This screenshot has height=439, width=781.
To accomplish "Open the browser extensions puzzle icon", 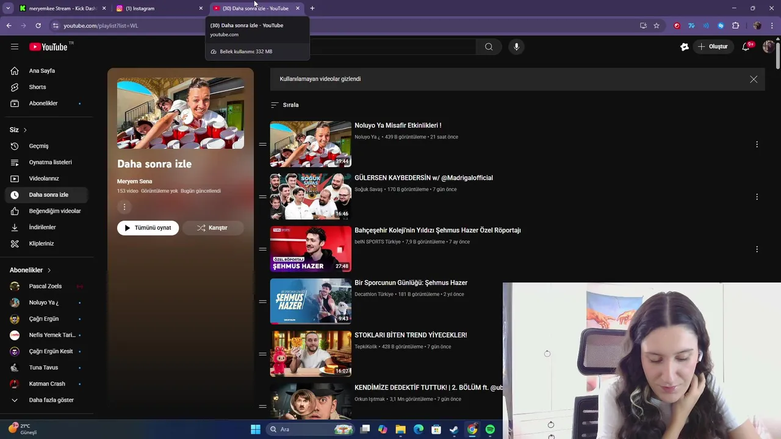I will point(735,26).
